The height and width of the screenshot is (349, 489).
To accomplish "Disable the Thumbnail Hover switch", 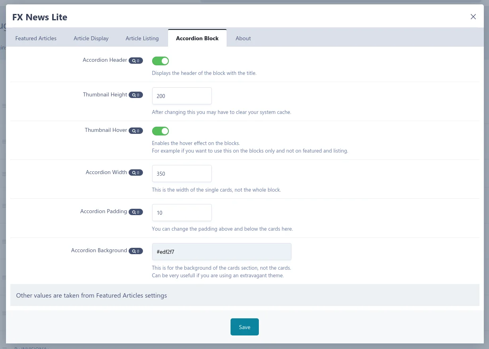I will pyautogui.click(x=160, y=131).
